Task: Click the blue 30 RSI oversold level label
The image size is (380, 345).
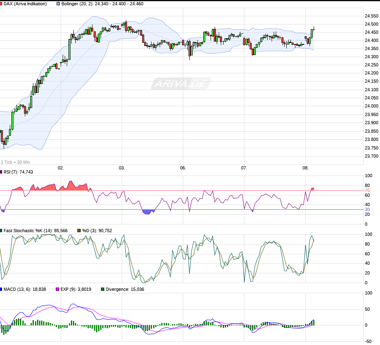Action: point(367,210)
